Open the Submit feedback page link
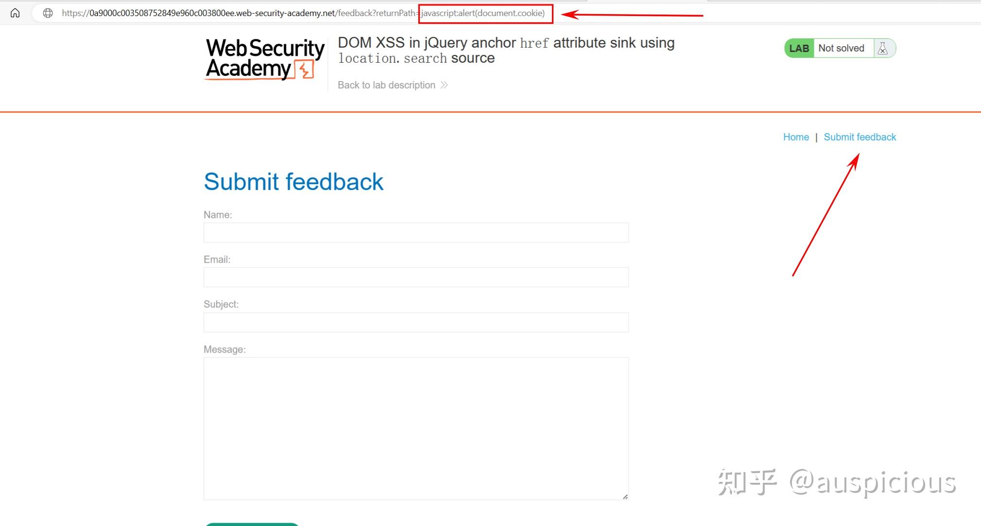This screenshot has height=526, width=981. (x=860, y=137)
